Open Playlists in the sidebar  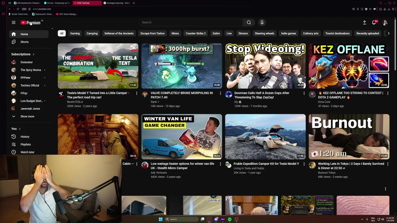click(29, 144)
